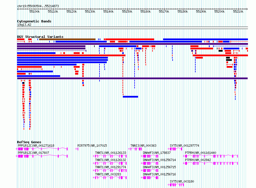256x188 pixels.
Task: Select the PPP1R12C NM_001271618 exon glyph
Action: (x=42, y=149)
